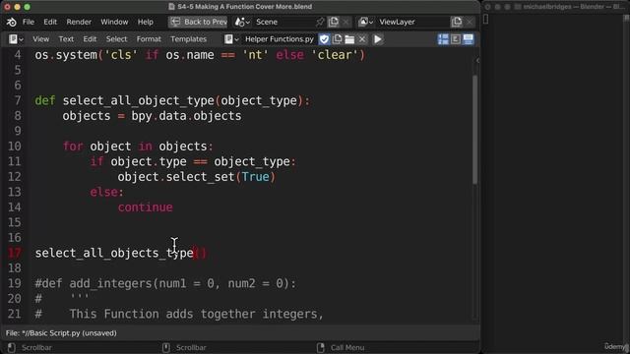This screenshot has height=354, width=630.
Task: Open the Format menu
Action: [149, 39]
